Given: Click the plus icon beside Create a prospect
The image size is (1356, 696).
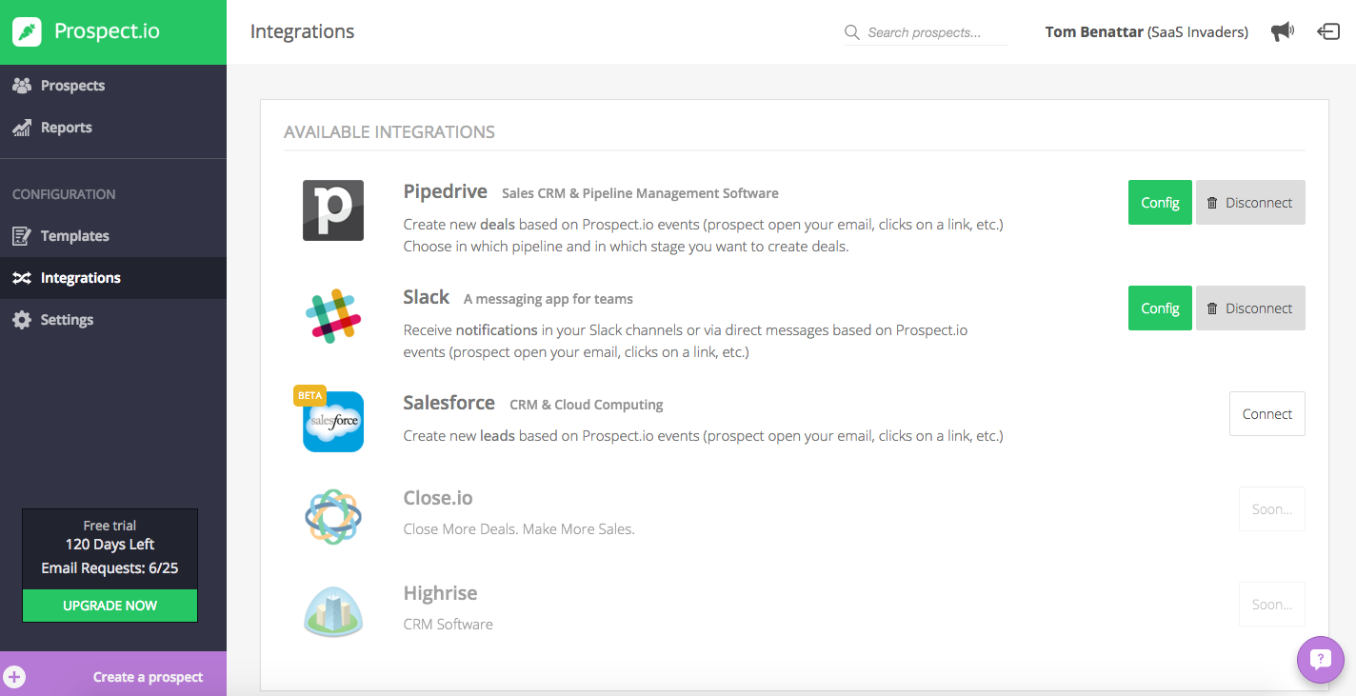Looking at the screenshot, I should pos(14,677).
